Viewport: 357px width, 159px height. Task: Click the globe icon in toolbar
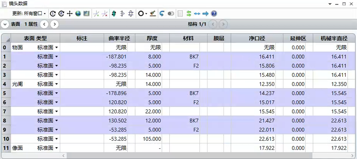[78, 14]
